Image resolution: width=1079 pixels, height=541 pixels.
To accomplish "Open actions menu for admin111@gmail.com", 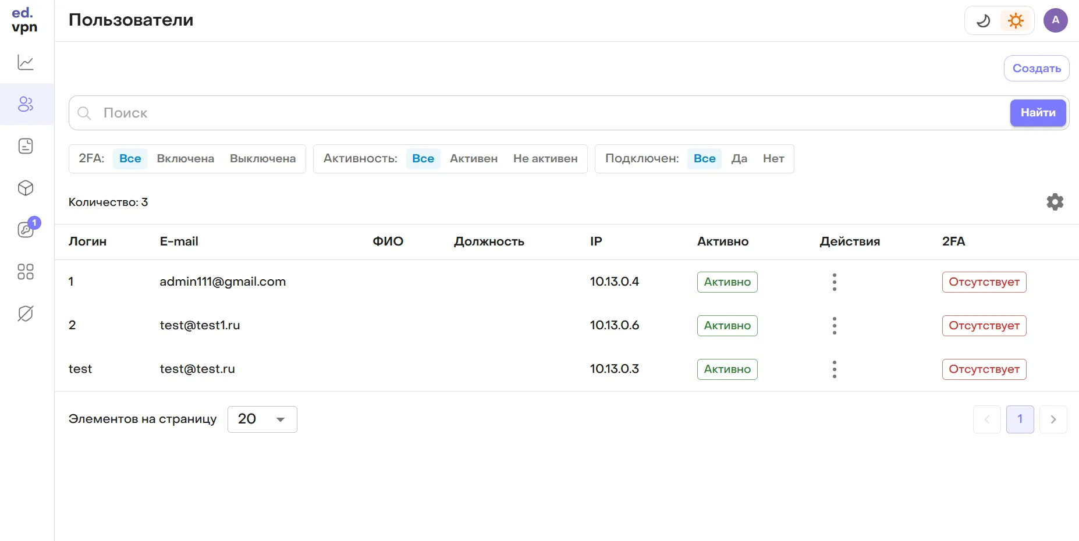I will click(834, 282).
